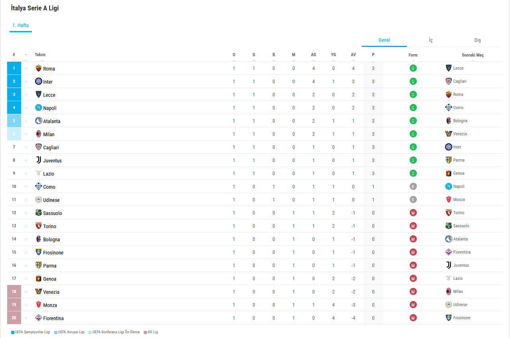Select the 1. Hafta week tab
The width and height of the screenshot is (510, 338).
[21, 25]
